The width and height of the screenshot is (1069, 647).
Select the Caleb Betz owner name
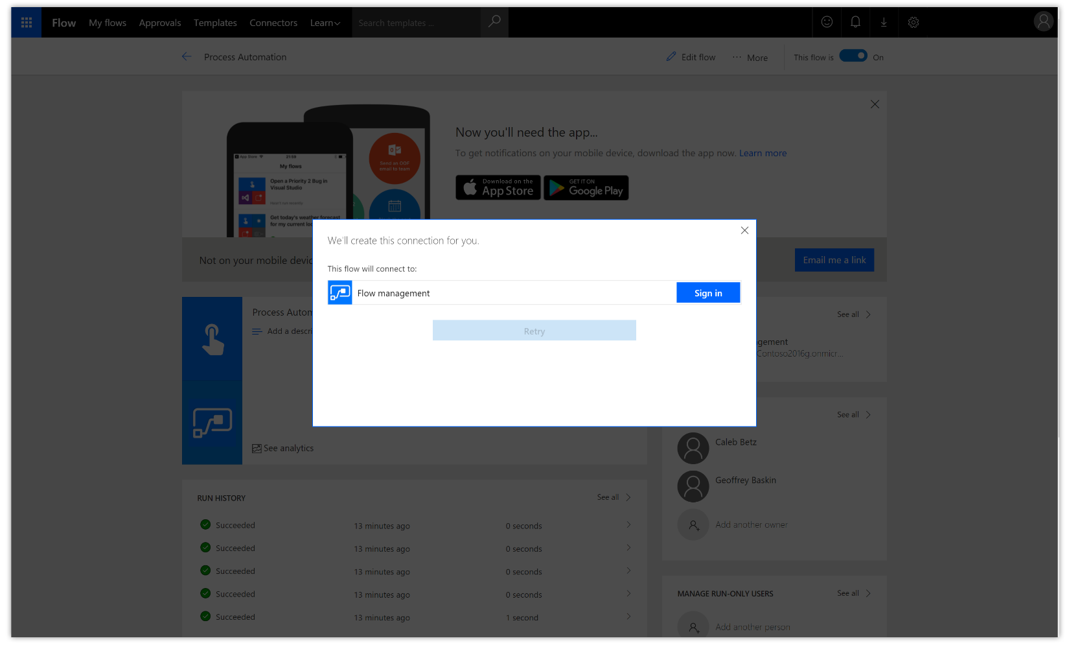pyautogui.click(x=736, y=442)
